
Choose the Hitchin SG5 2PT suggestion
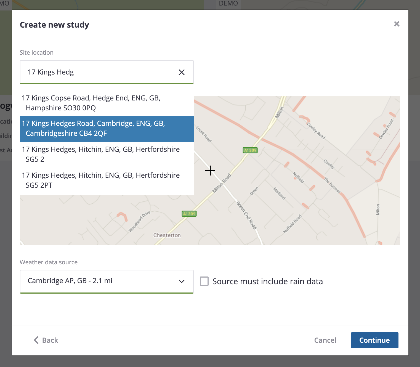[x=101, y=180]
